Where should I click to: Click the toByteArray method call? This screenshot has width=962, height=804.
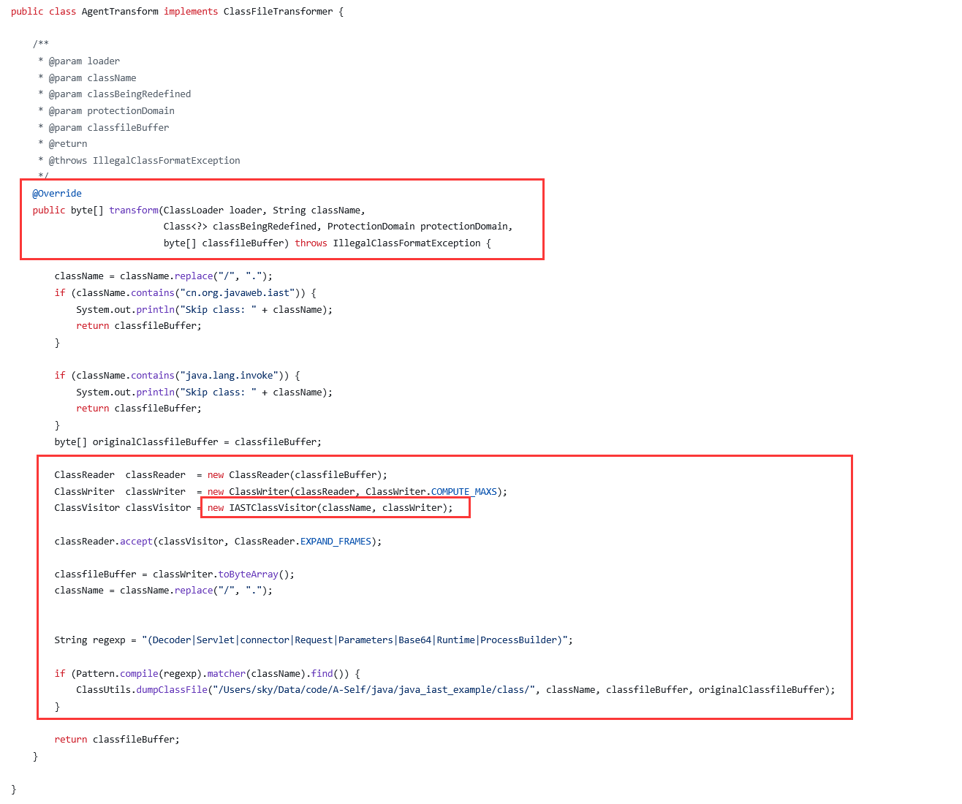tap(248, 574)
